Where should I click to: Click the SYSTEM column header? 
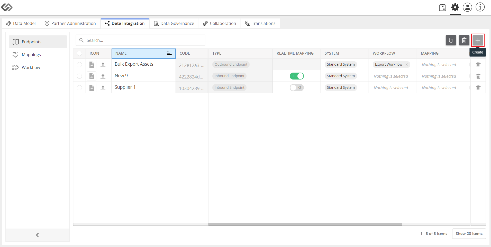click(x=344, y=53)
